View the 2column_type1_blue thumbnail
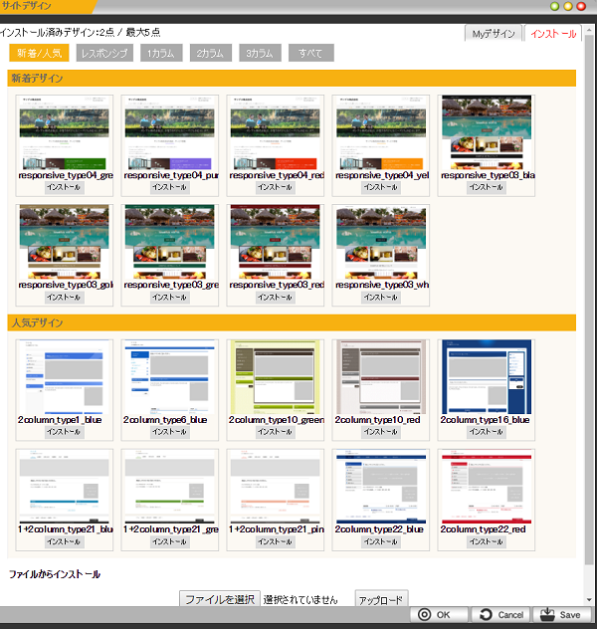 click(x=64, y=377)
